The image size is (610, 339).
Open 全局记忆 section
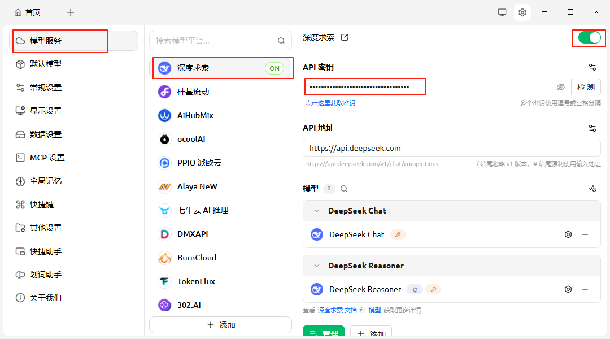click(x=73, y=181)
